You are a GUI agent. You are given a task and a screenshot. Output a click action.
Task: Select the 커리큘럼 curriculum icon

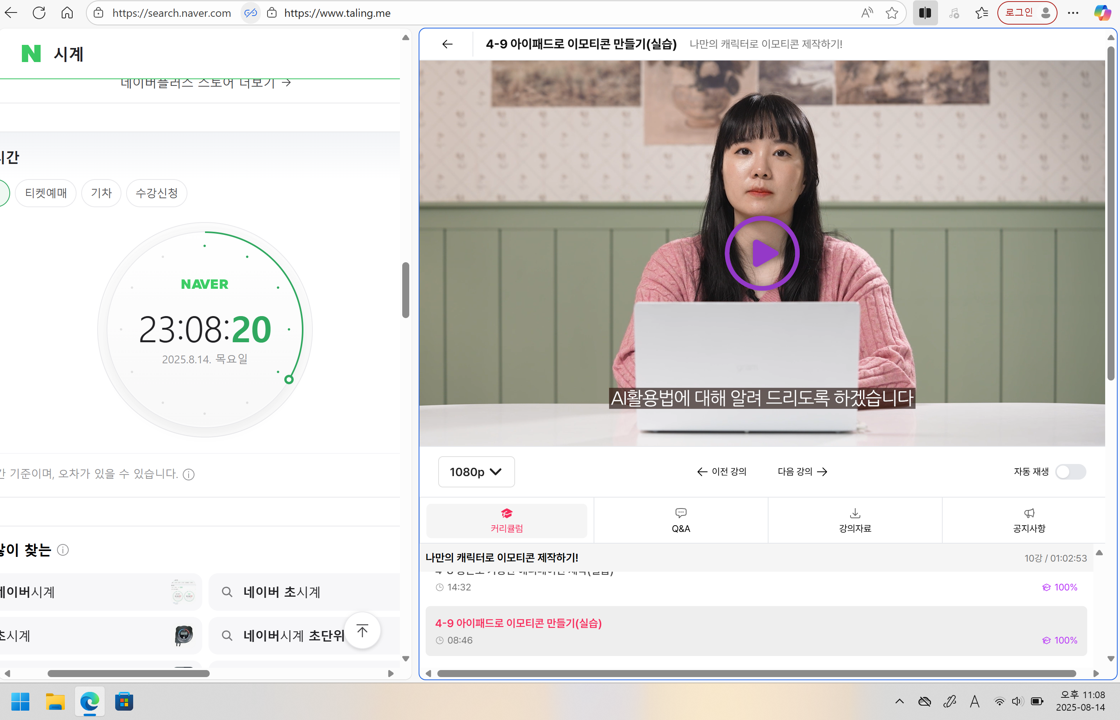click(506, 513)
